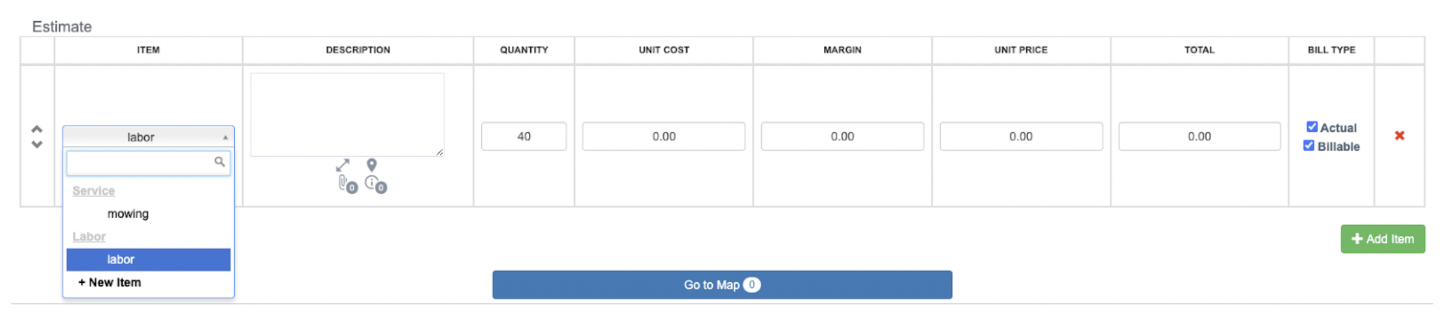Select the + New Item option

[109, 282]
